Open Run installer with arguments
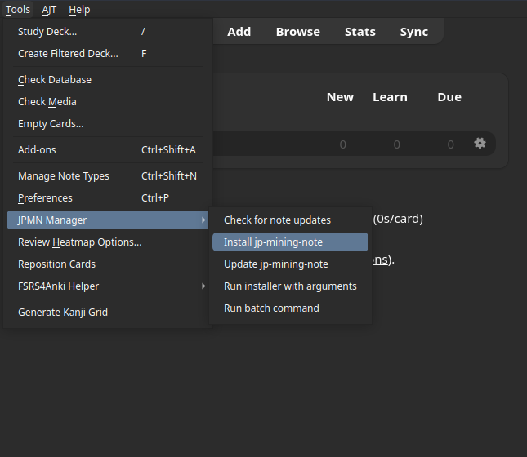The image size is (527, 457). point(290,286)
